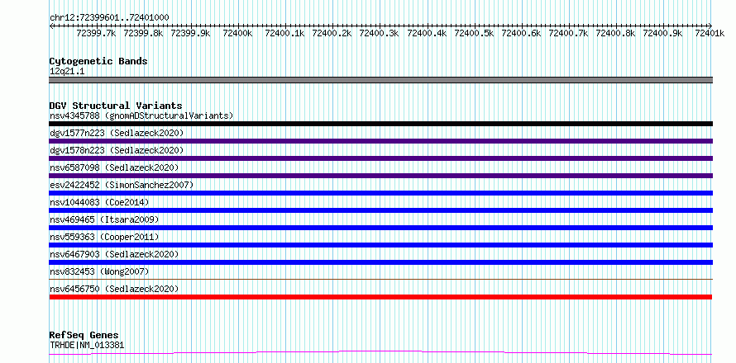The image size is (736, 363).
Task: Click the TRHDE|NM_013381 gene label
Action: point(87,345)
